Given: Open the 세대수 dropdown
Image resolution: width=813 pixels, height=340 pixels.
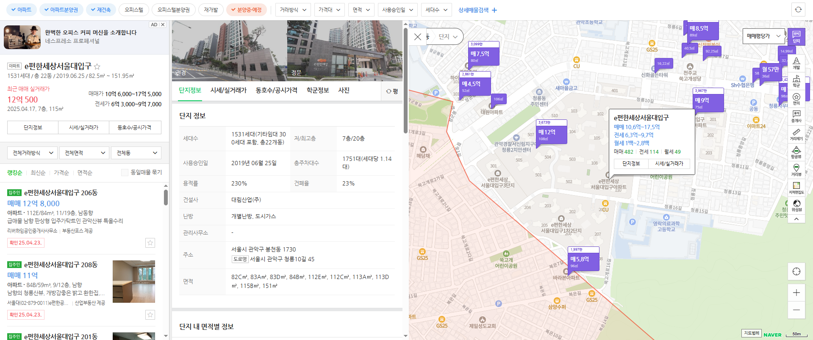Looking at the screenshot, I should (436, 10).
